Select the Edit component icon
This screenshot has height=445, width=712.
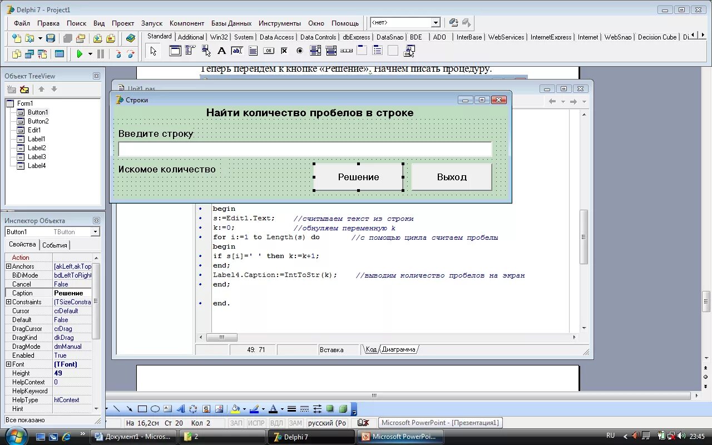pyautogui.click(x=237, y=51)
